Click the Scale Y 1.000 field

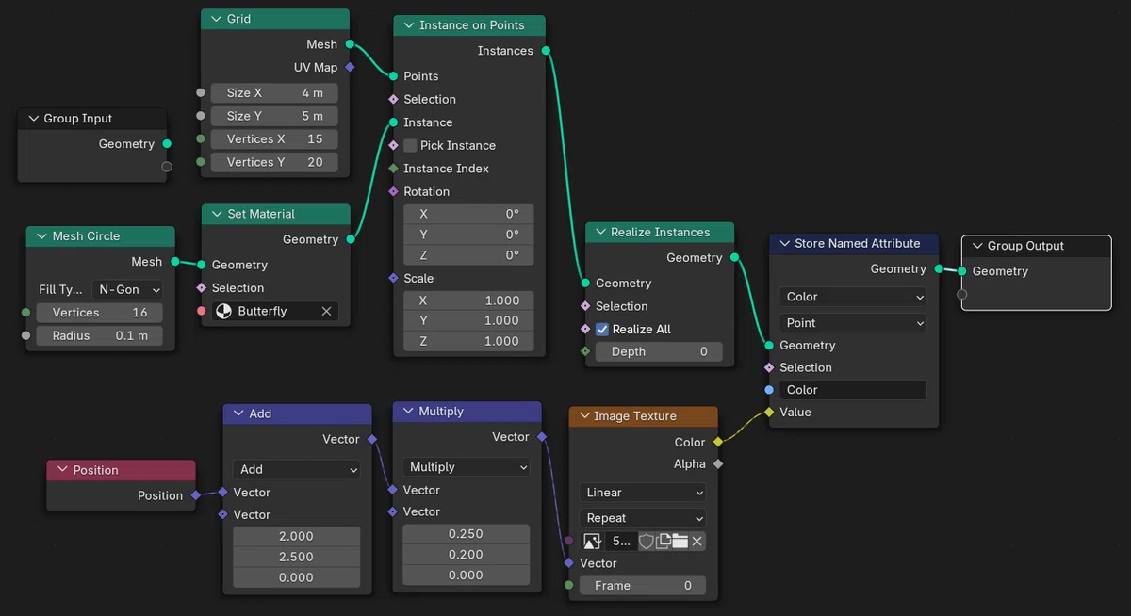(468, 320)
